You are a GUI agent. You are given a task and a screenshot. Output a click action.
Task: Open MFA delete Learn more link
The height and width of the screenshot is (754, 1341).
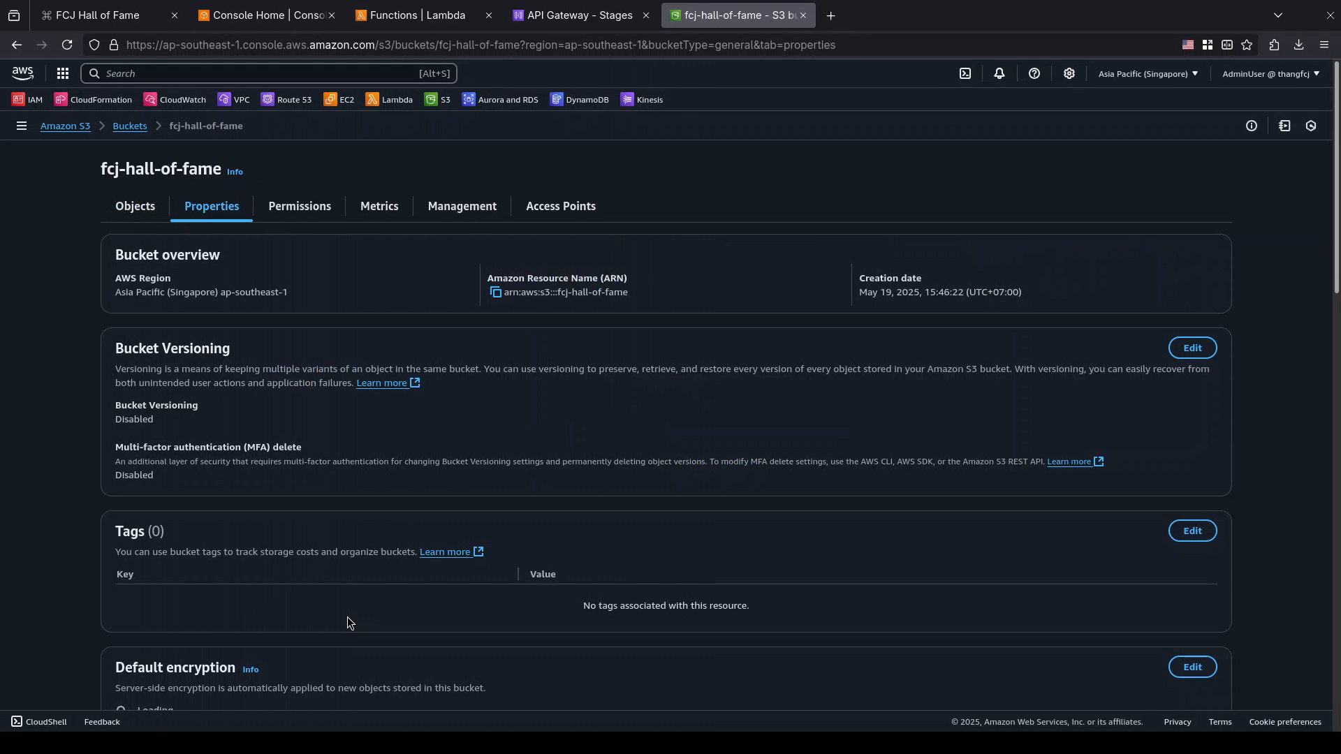(x=1075, y=461)
